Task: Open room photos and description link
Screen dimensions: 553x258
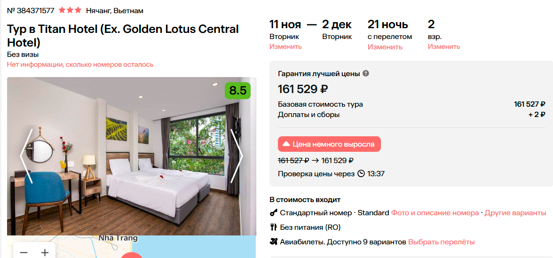Action: [435, 213]
